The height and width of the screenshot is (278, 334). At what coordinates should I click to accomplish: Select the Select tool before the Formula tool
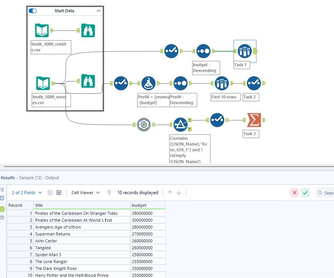pos(121,83)
